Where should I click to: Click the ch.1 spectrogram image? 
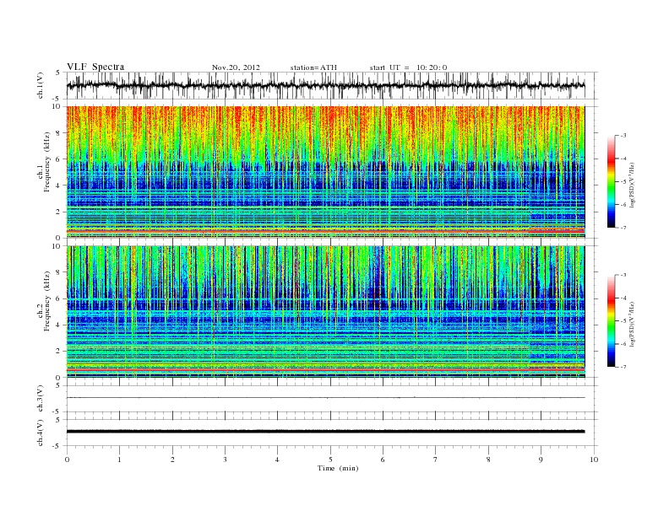(x=326, y=172)
